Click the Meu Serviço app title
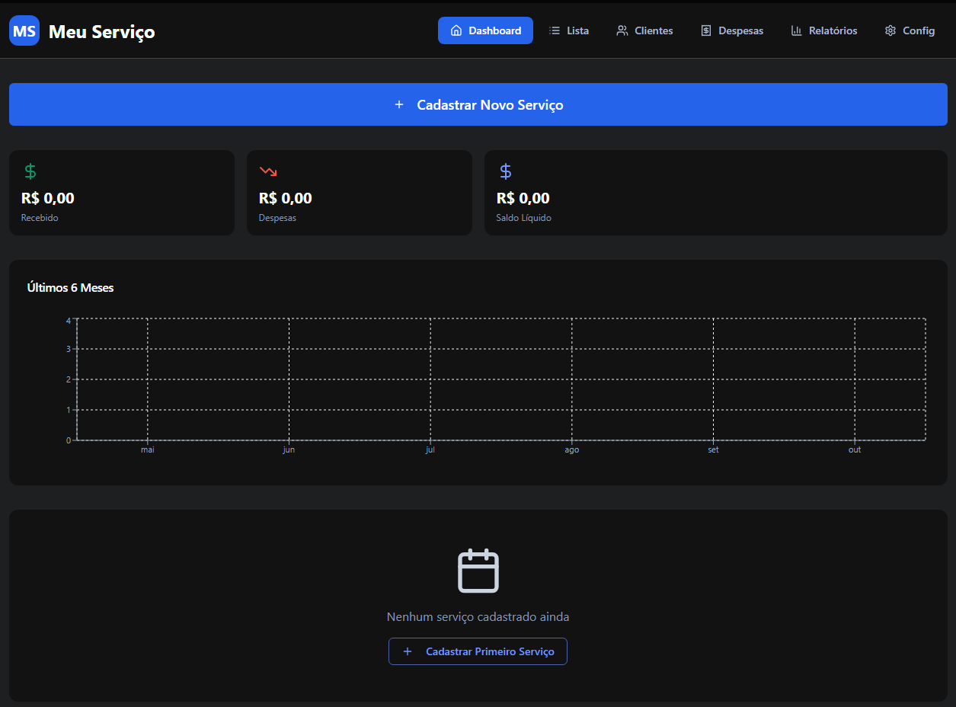956x707 pixels. (102, 31)
